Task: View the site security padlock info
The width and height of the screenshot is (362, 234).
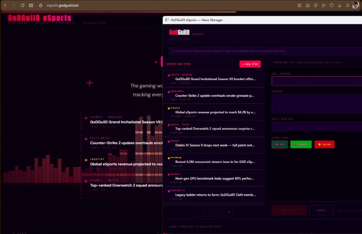Action: [41, 5]
